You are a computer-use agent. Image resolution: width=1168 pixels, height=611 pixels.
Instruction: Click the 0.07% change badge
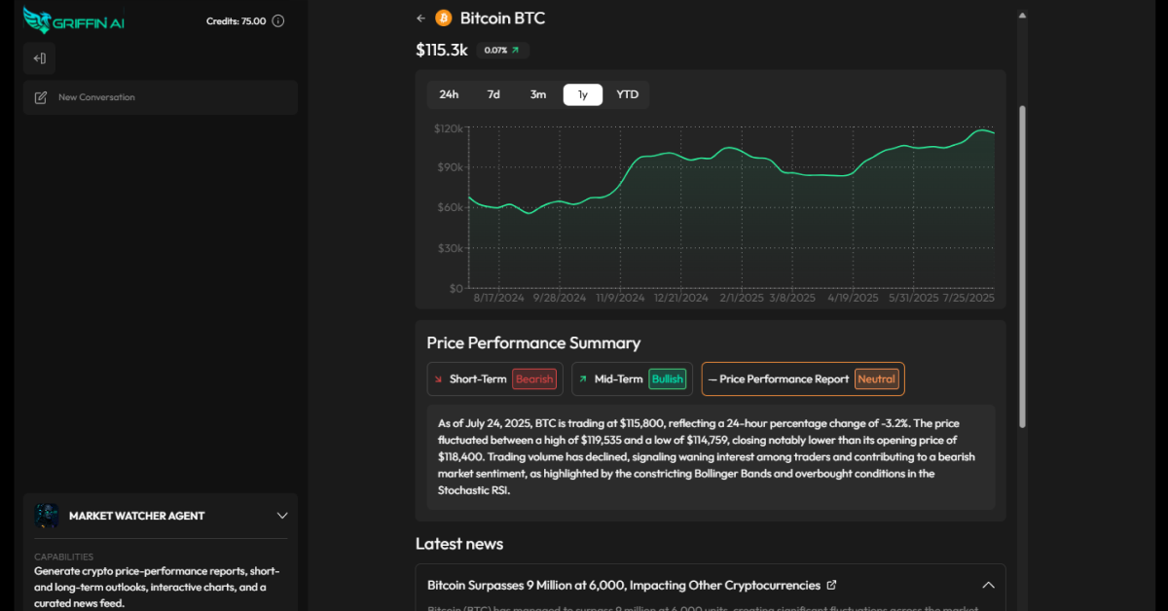pos(502,50)
